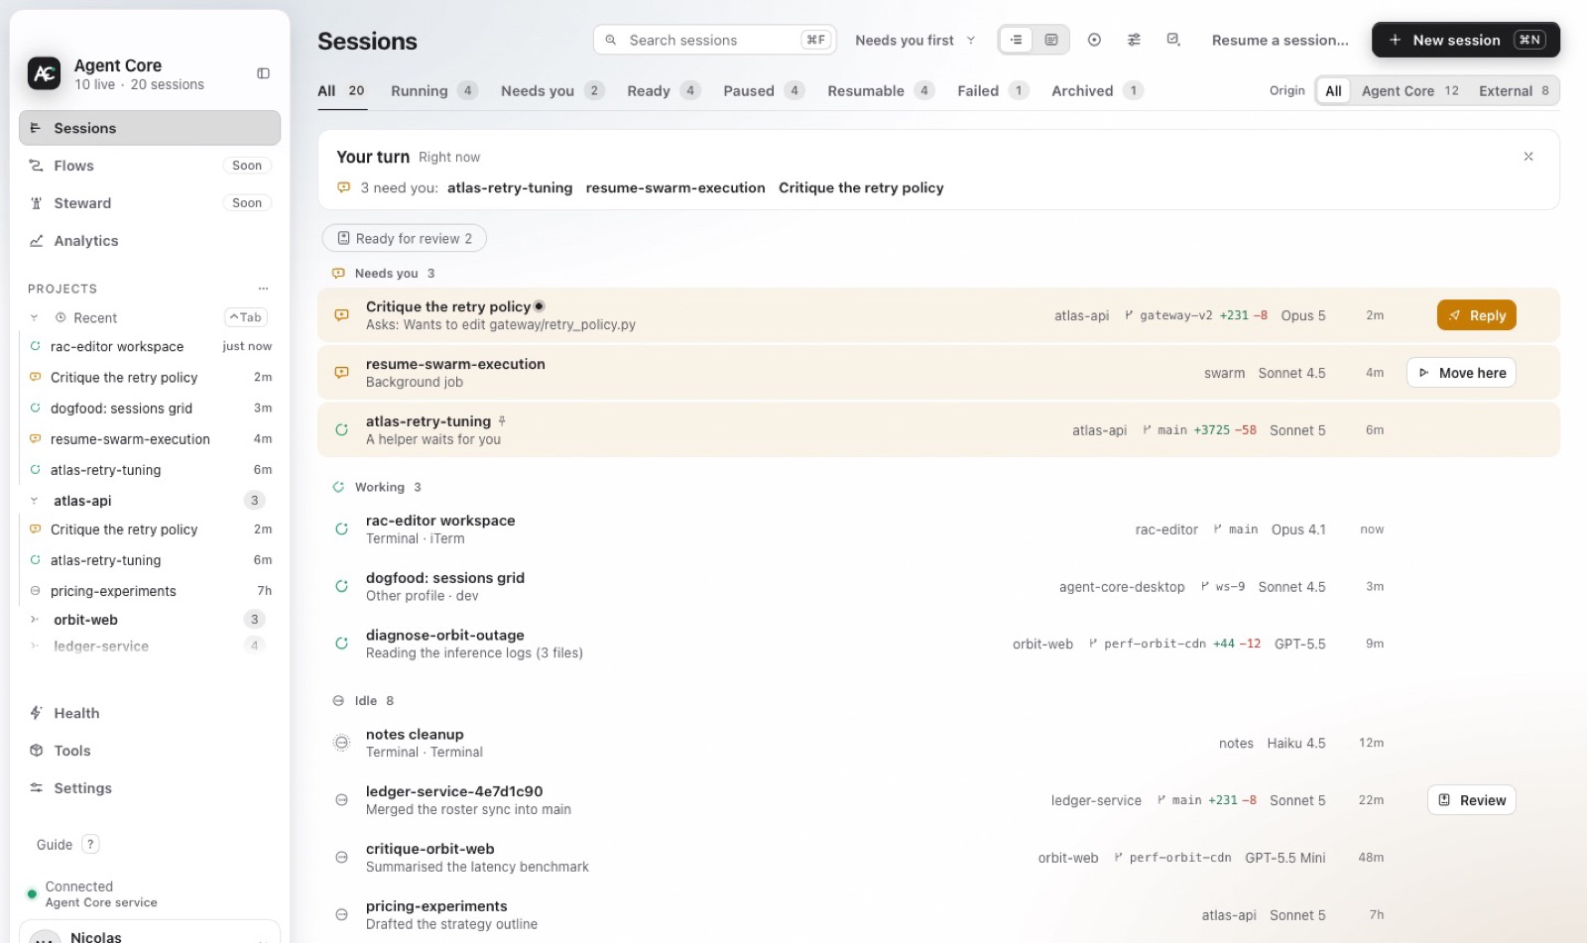Collapse the Recent projects group
1587x943 pixels.
[34, 318]
